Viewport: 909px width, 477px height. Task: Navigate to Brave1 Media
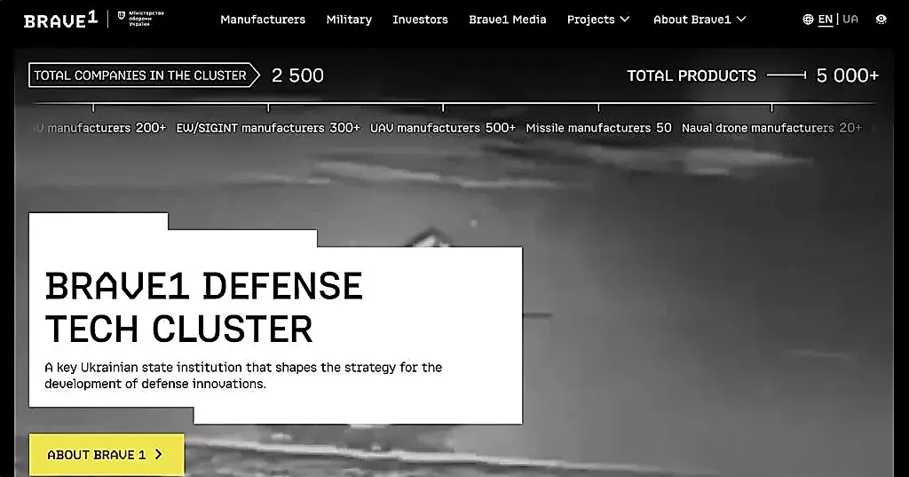tap(507, 20)
